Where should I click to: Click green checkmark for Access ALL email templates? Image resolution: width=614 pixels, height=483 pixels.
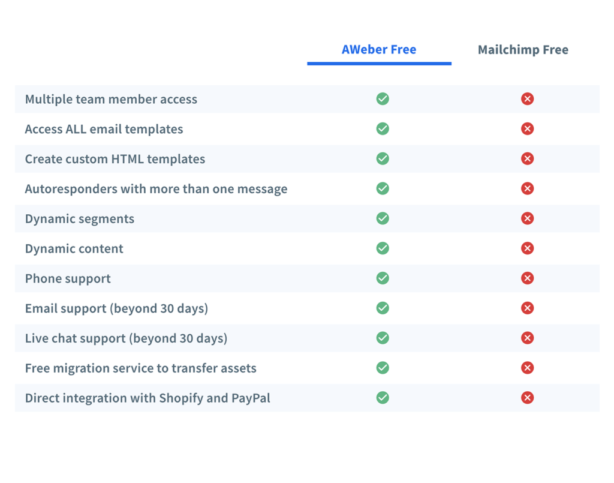383,128
